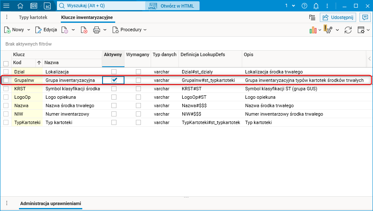The width and height of the screenshot is (373, 211).
Task: Uncheck Aktywny for GrupaInw row
Action: [114, 80]
